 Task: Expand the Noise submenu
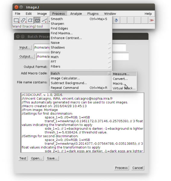click(81, 43)
